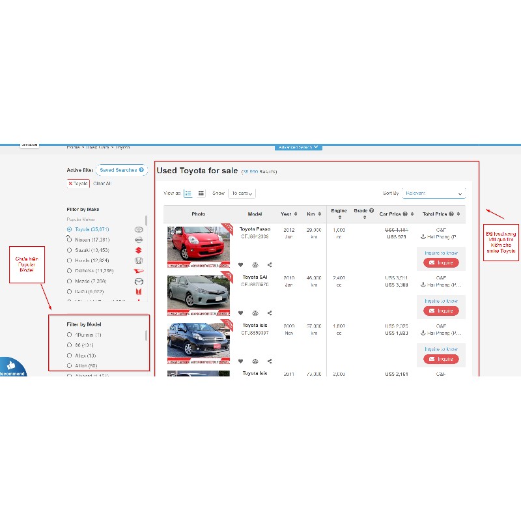Select the Nissan make radio button
This screenshot has width=521, height=521.
pyautogui.click(x=69, y=240)
